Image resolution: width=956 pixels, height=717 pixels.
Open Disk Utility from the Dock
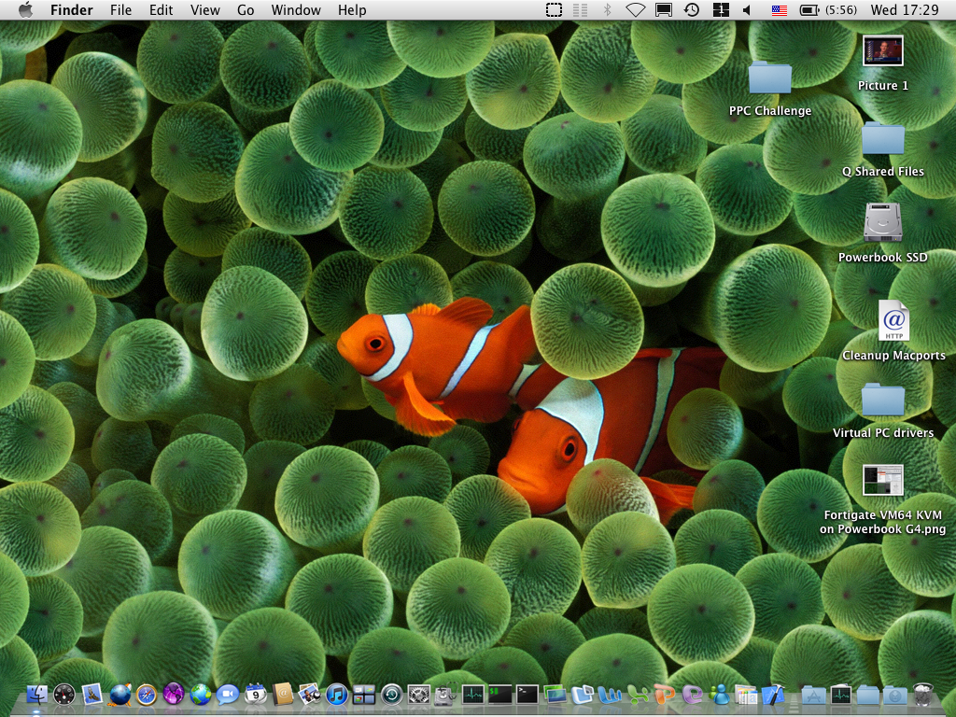click(445, 694)
